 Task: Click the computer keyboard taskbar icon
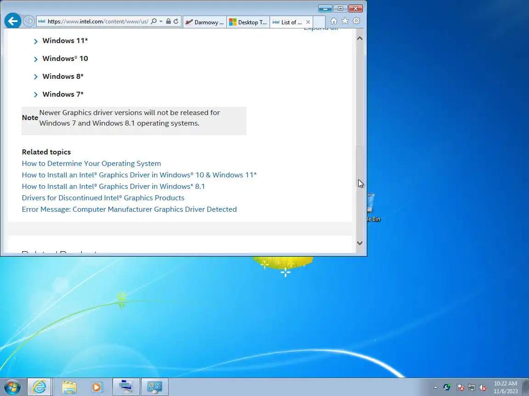coord(126,387)
